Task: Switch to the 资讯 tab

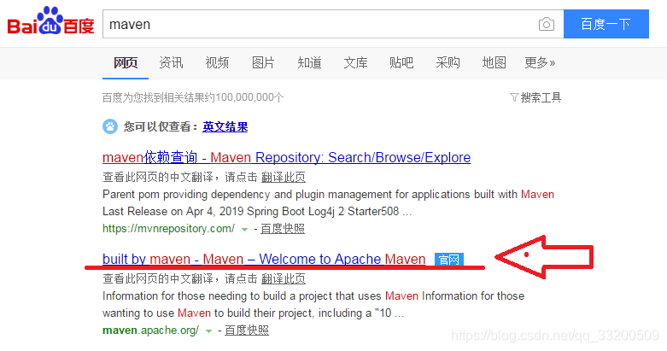Action: [x=171, y=63]
